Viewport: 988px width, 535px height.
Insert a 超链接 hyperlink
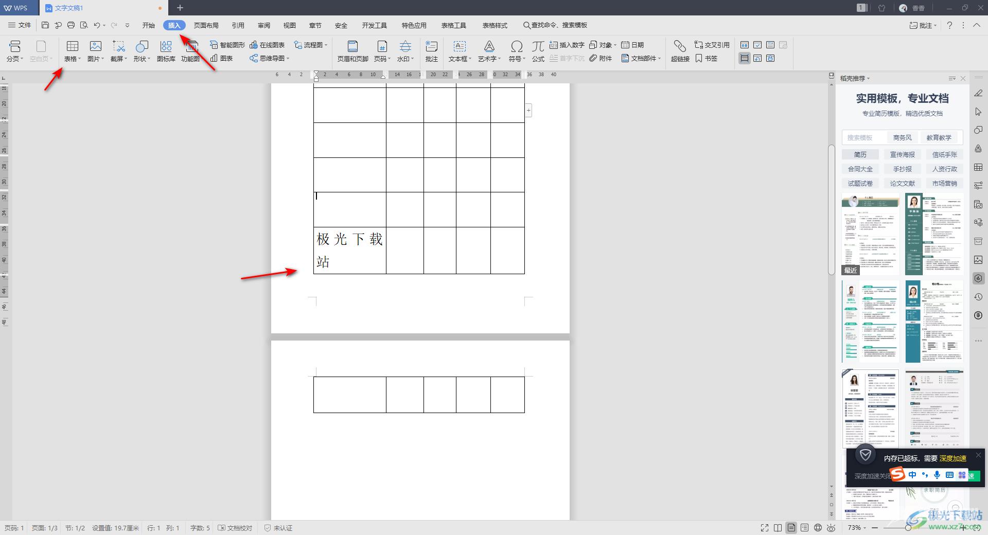(680, 51)
